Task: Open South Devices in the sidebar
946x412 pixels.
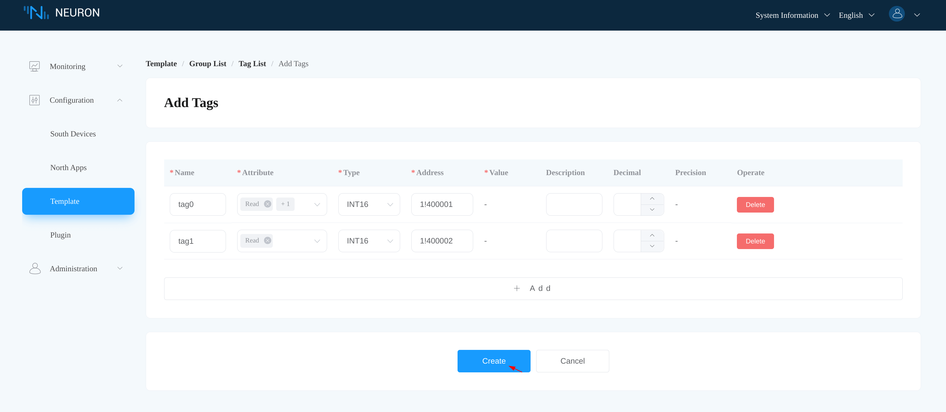Action: (x=73, y=134)
